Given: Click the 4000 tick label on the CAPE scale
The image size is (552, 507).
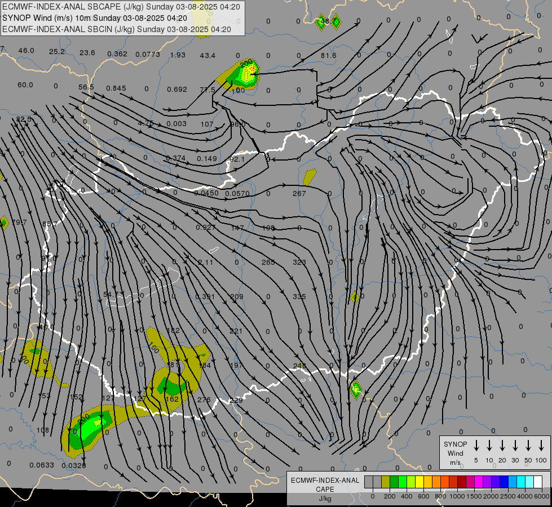Looking at the screenshot, I should pyautogui.click(x=524, y=496).
